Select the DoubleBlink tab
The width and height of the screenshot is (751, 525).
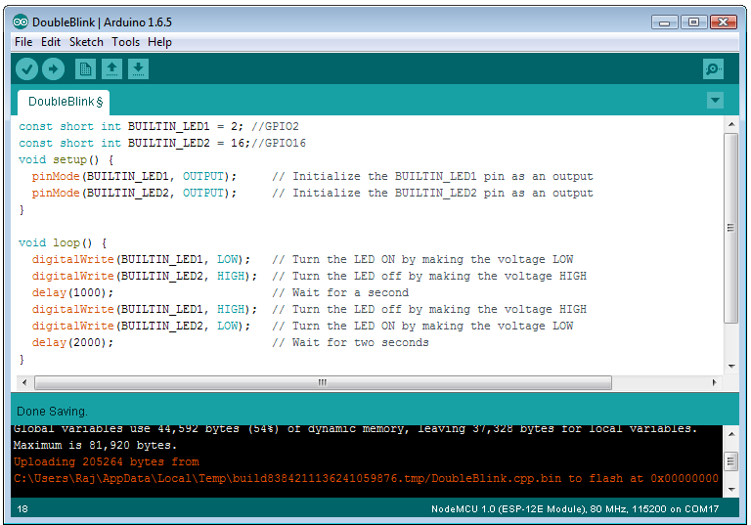point(64,102)
